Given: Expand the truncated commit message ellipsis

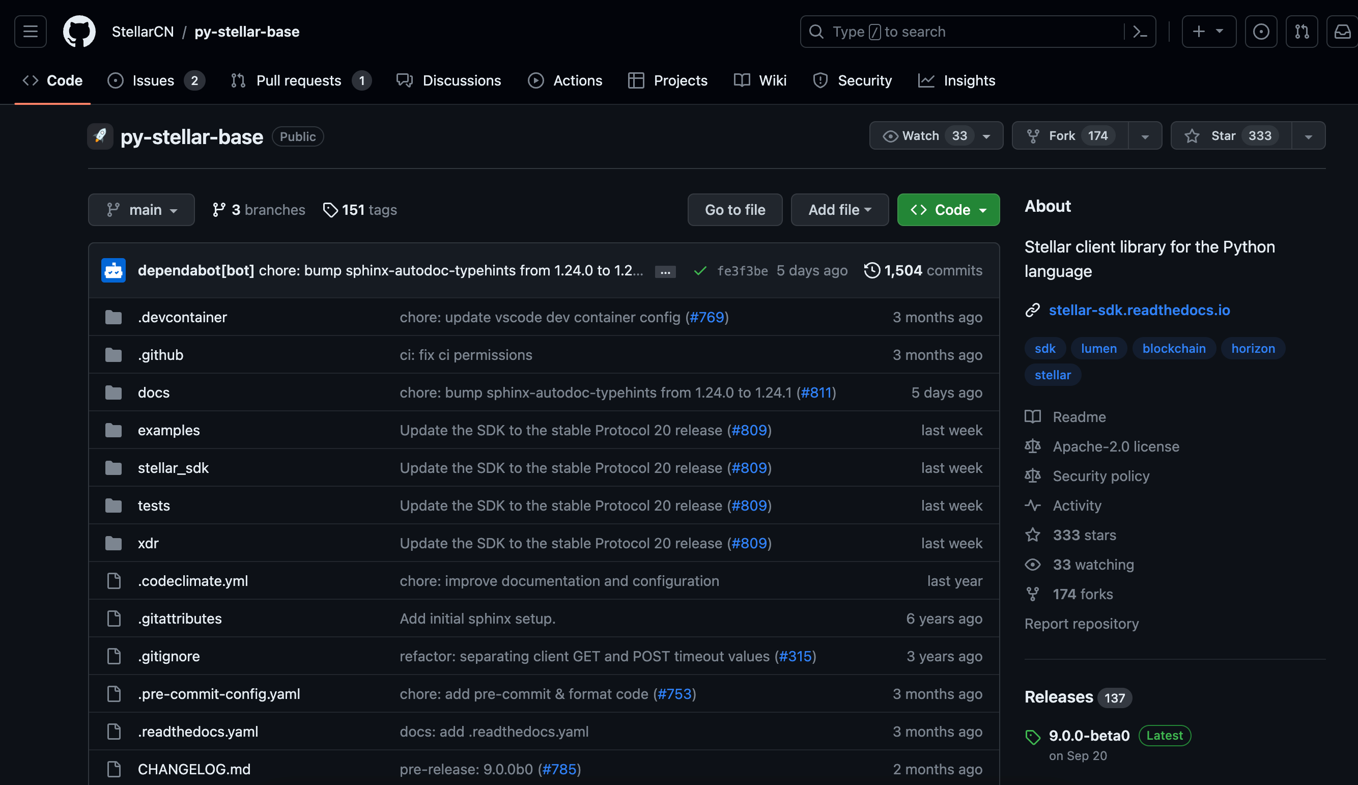Looking at the screenshot, I should pyautogui.click(x=665, y=272).
